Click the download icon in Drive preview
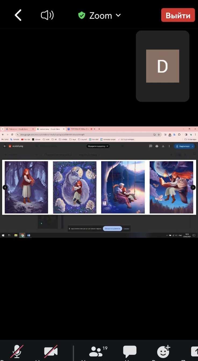This screenshot has width=198, height=361. [x=163, y=146]
